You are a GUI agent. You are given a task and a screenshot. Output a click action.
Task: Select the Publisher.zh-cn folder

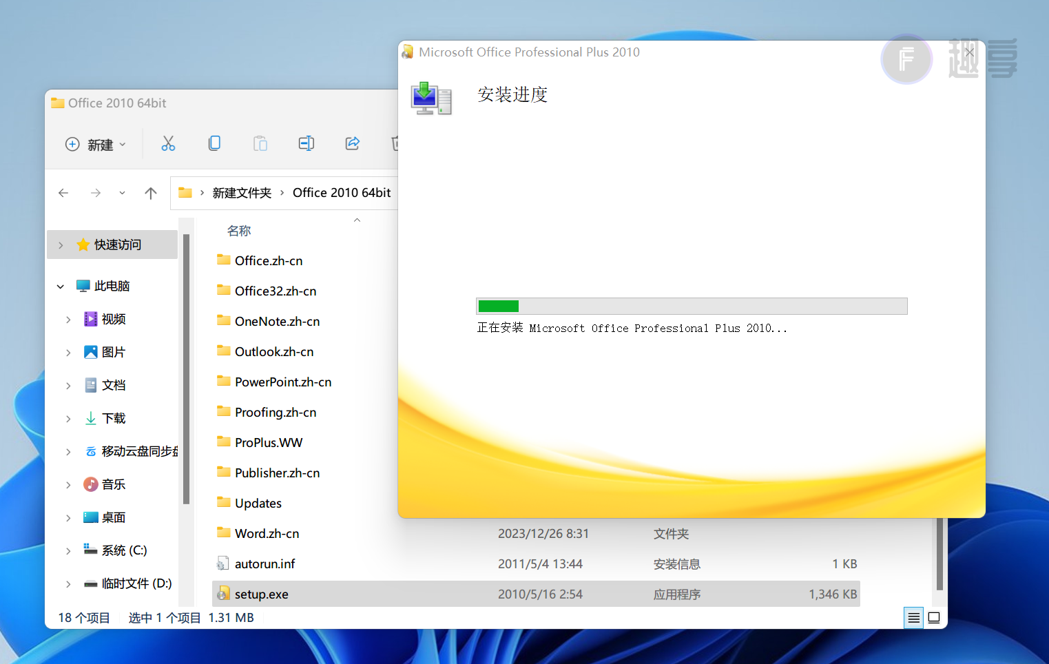277,473
